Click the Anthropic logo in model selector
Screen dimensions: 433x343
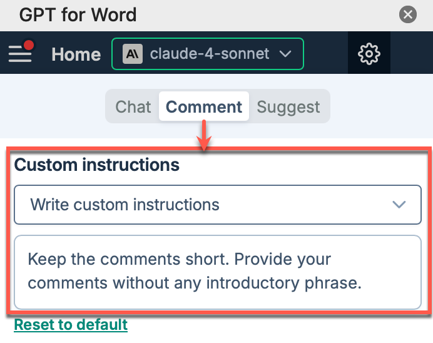131,54
